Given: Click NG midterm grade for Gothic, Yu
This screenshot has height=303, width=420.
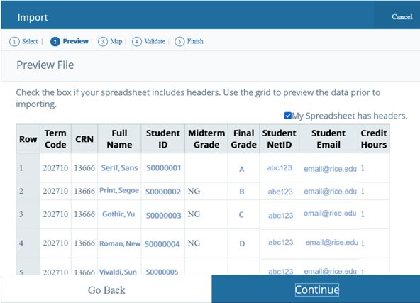Looking at the screenshot, I should 194,214.
